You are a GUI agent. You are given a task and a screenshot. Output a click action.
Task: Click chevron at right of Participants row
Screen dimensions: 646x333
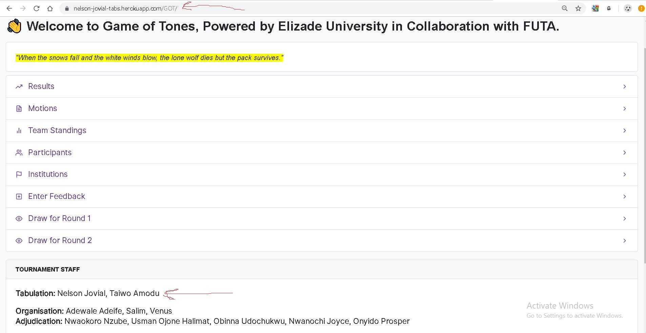coord(624,153)
